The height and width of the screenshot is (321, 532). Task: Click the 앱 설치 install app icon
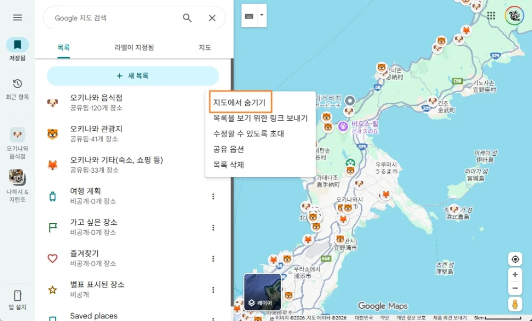coord(17,296)
